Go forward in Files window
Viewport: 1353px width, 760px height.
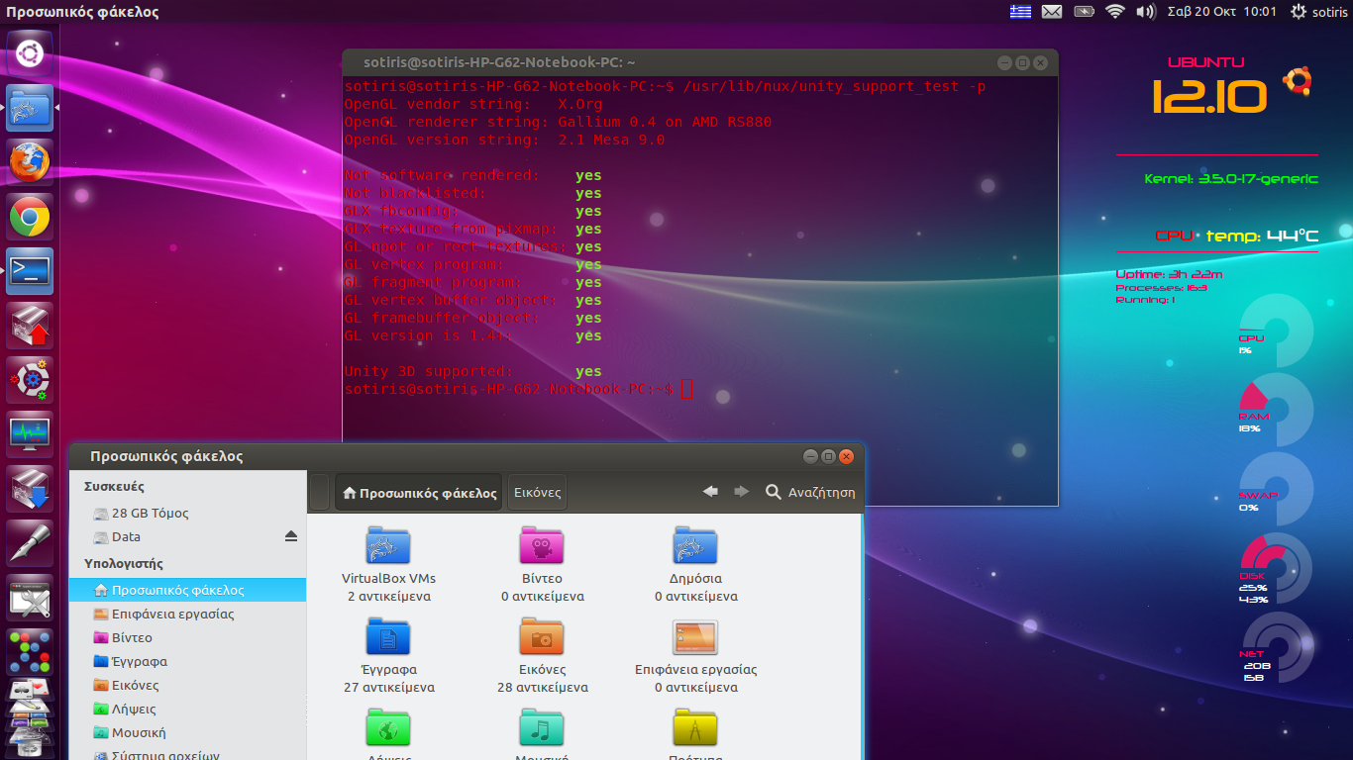point(741,492)
